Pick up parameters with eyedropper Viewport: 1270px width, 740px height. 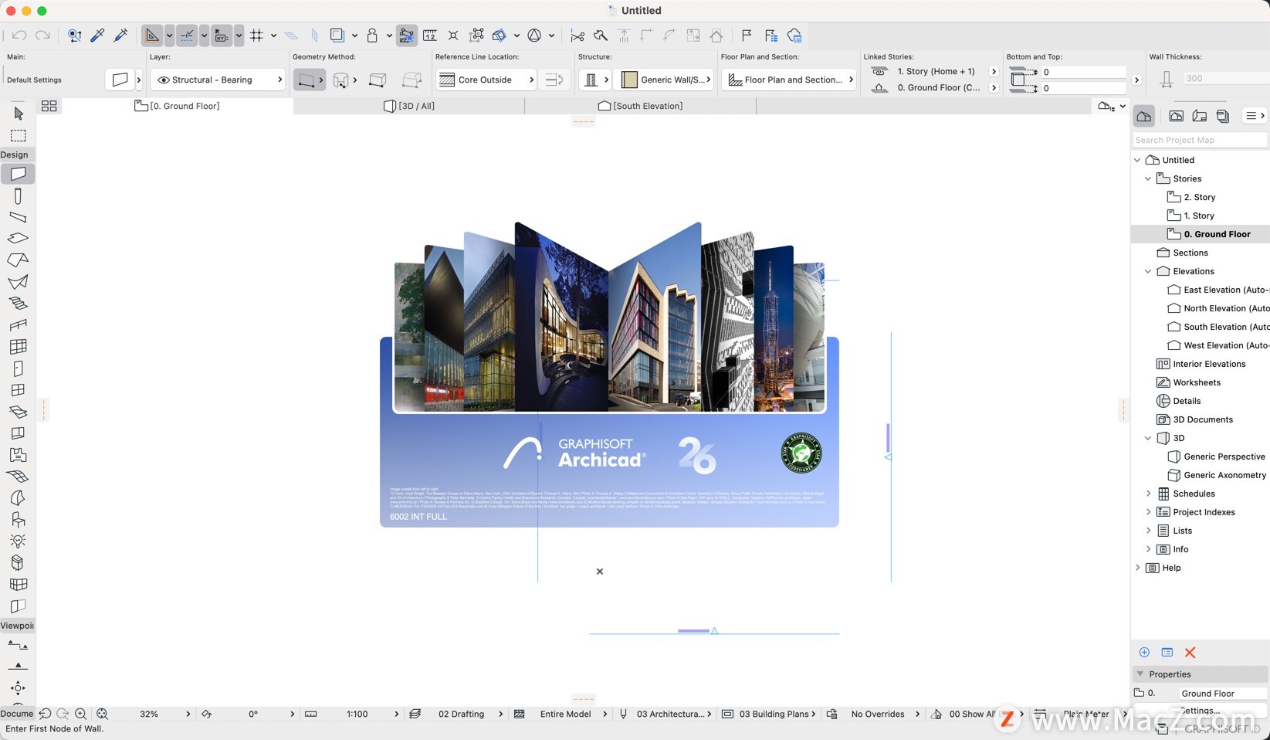[97, 36]
